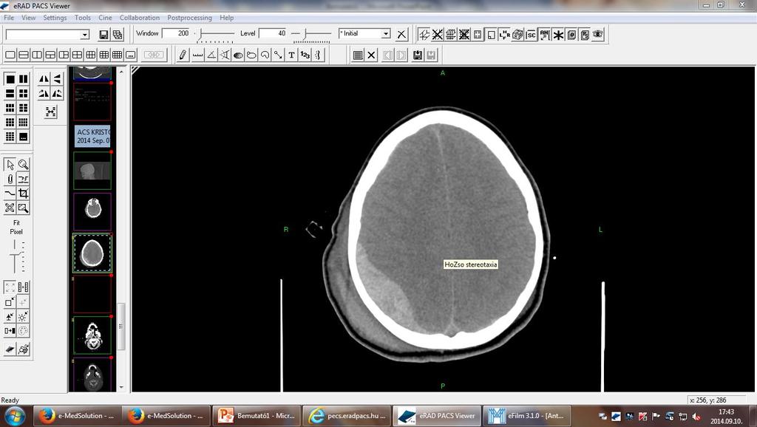The width and height of the screenshot is (757, 427).
Task: Select the magnifier zoom tool
Action: [23, 165]
